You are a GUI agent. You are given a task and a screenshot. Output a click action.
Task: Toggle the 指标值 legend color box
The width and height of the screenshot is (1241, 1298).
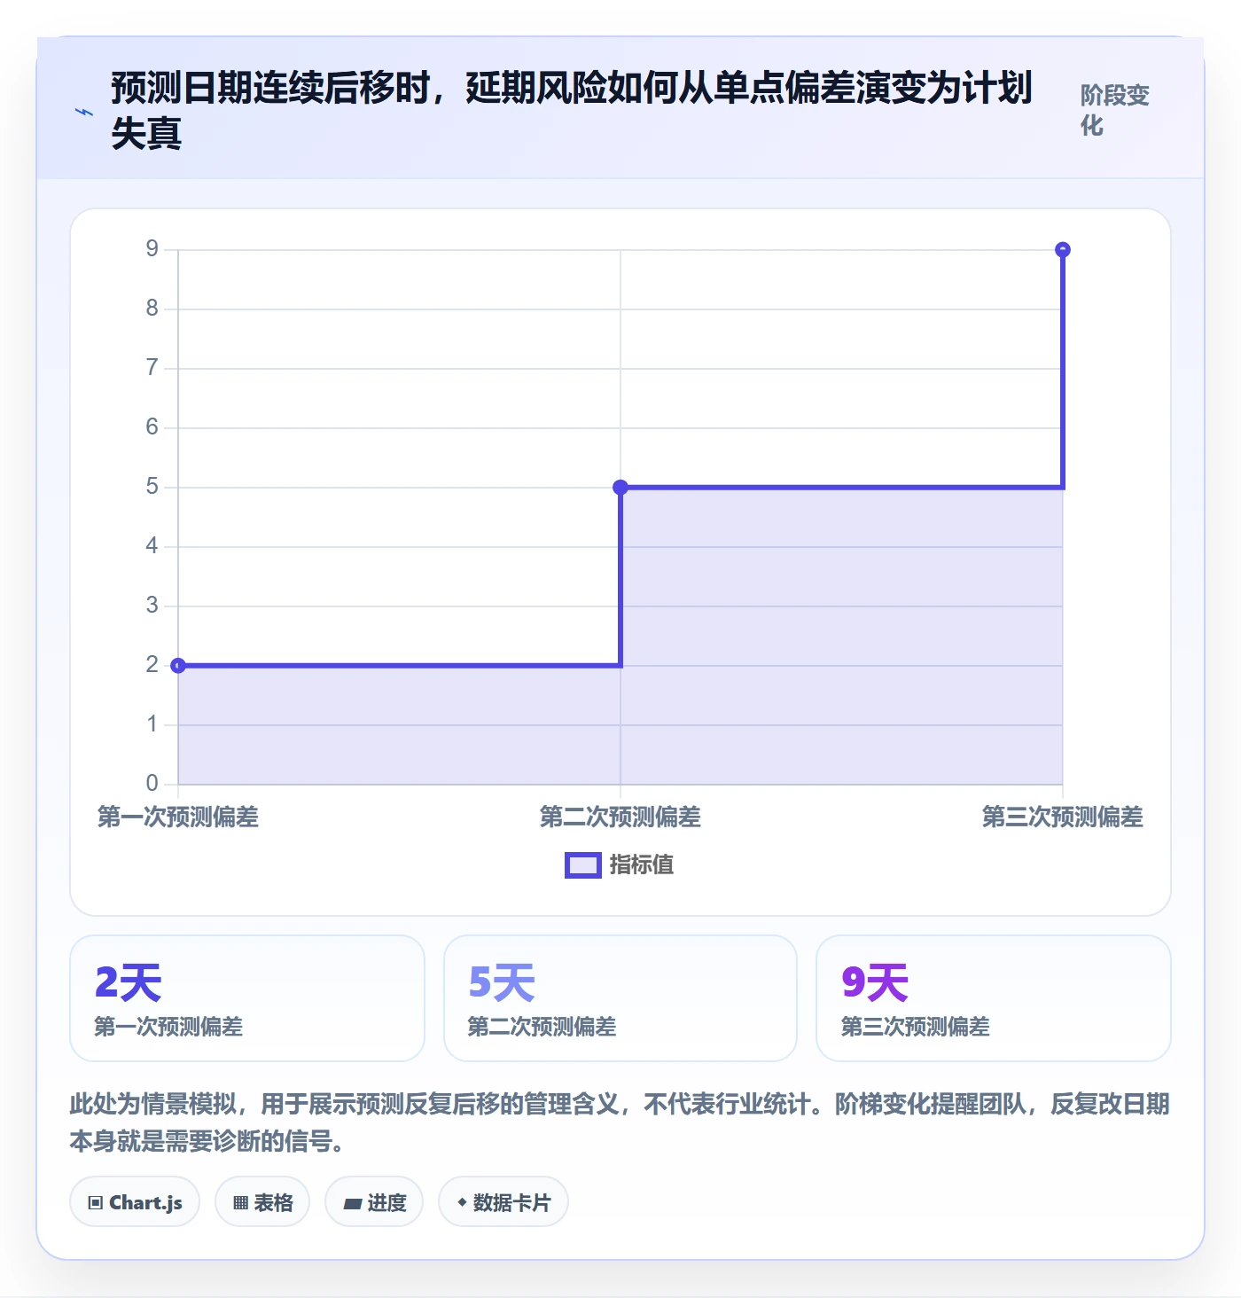pyautogui.click(x=583, y=865)
